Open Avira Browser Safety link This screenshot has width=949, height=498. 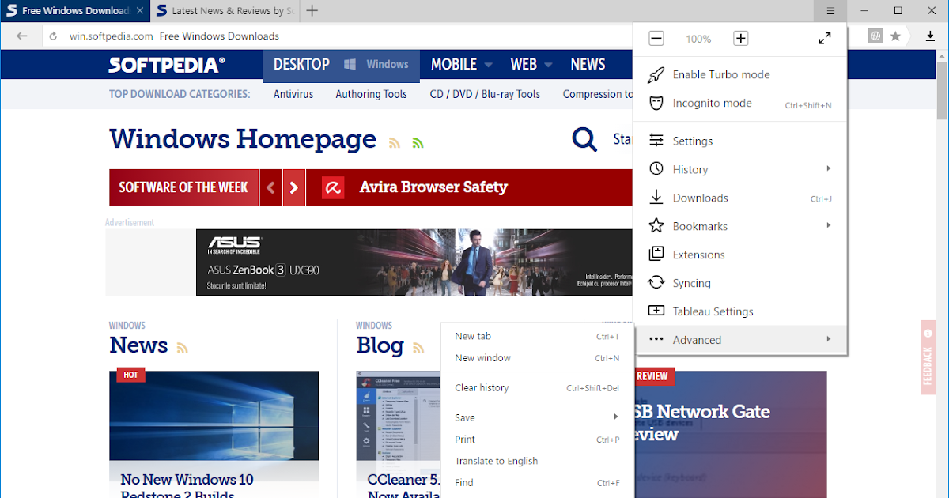coord(433,187)
